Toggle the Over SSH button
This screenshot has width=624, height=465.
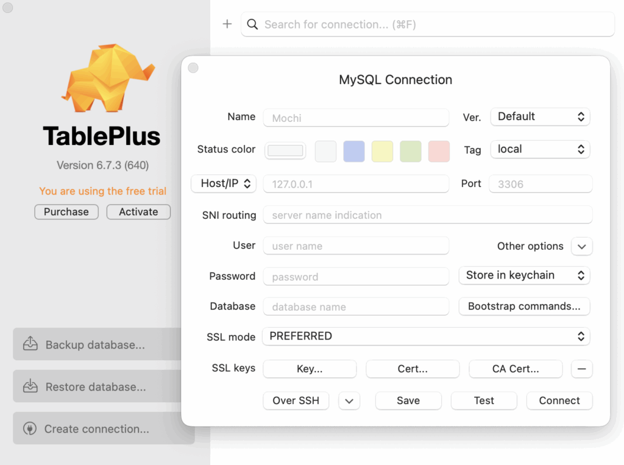(296, 400)
